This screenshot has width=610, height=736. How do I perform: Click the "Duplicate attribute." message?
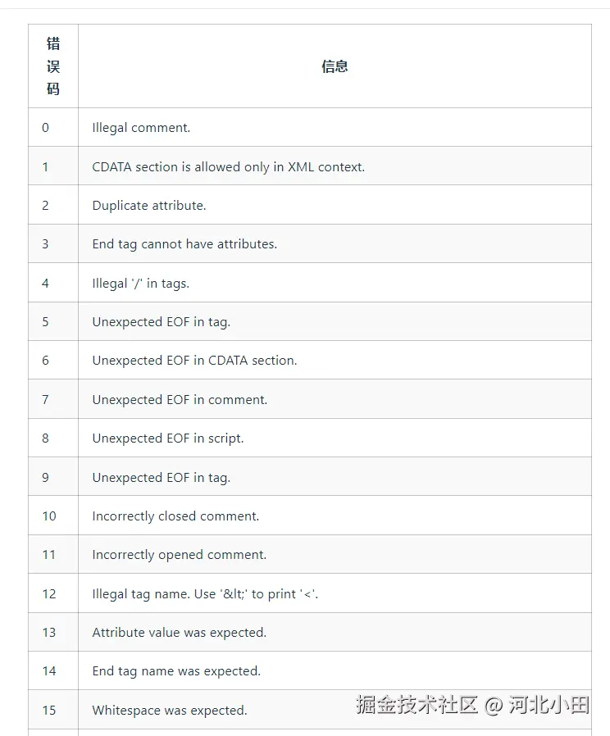tap(149, 206)
